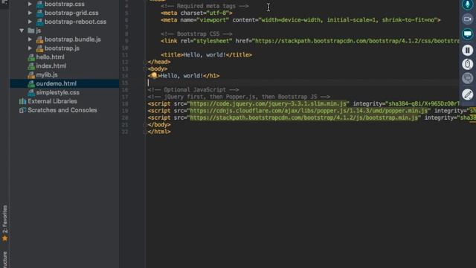Open hello.html in the project tree
The height and width of the screenshot is (268, 476).
(50, 57)
